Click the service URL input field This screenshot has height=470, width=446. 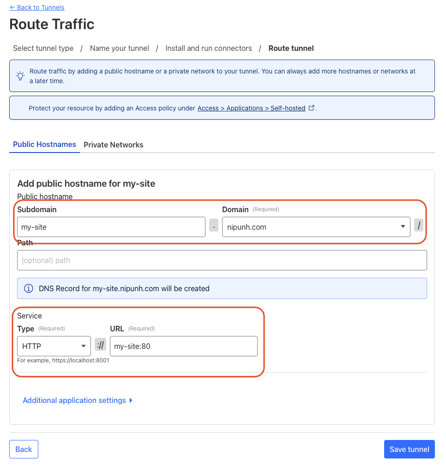183,346
